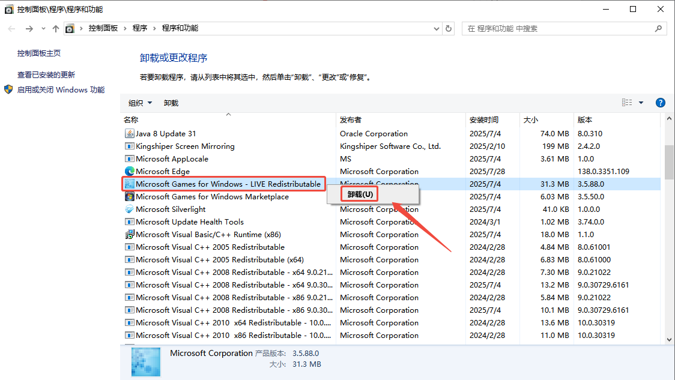Click the window title bar control panel icon
Screen dimensions: 675x380
coord(8,9)
